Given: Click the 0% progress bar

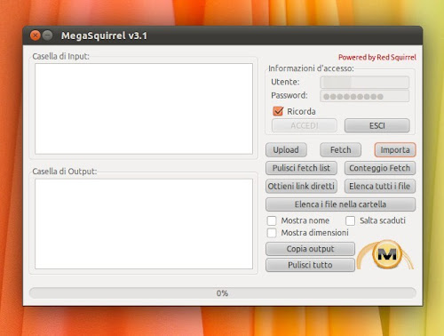Looking at the screenshot, I should point(223,293).
